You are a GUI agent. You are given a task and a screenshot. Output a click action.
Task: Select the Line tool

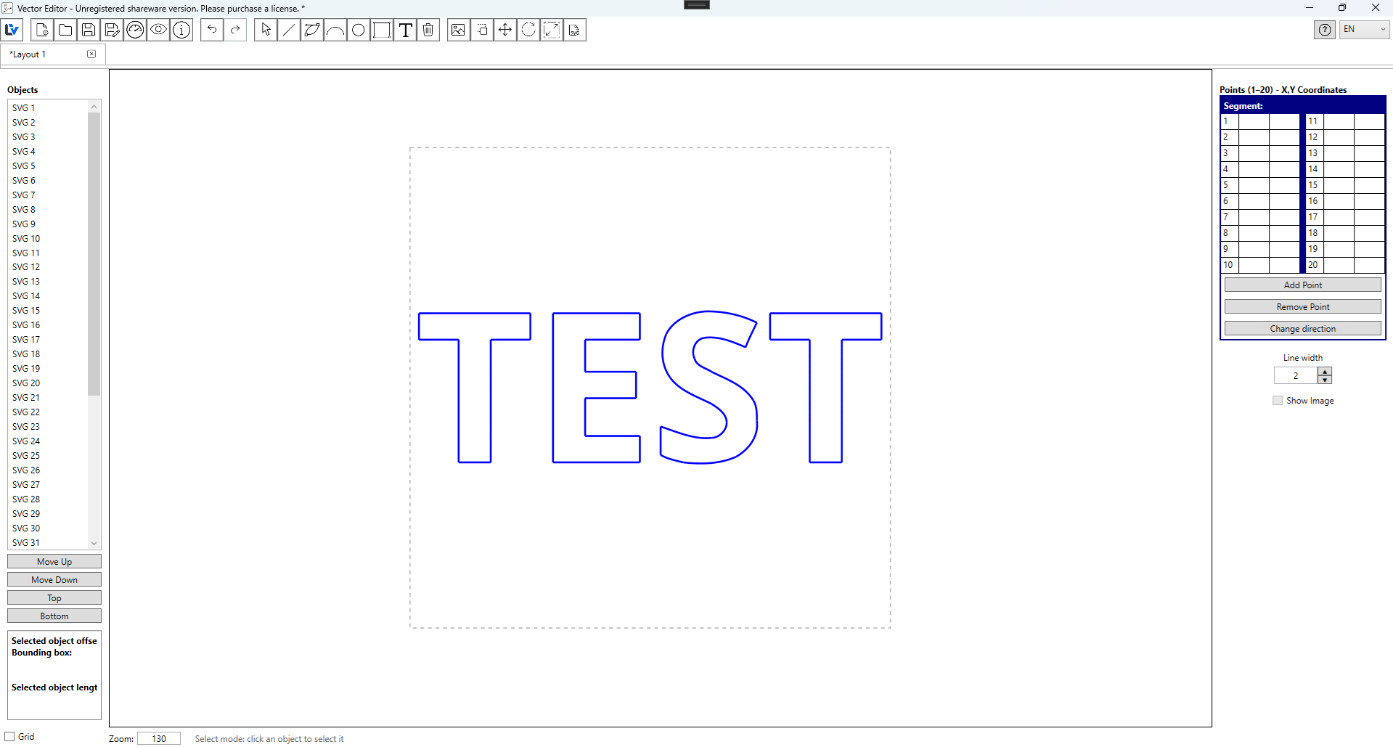[x=289, y=30]
